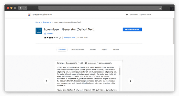Go to Extensions breadcrumb link
Viewport: 179px width, 96px height.
pos(47,22)
